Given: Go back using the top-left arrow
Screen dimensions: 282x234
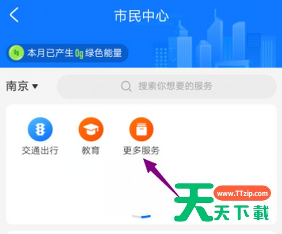Looking at the screenshot, I should pos(14,15).
